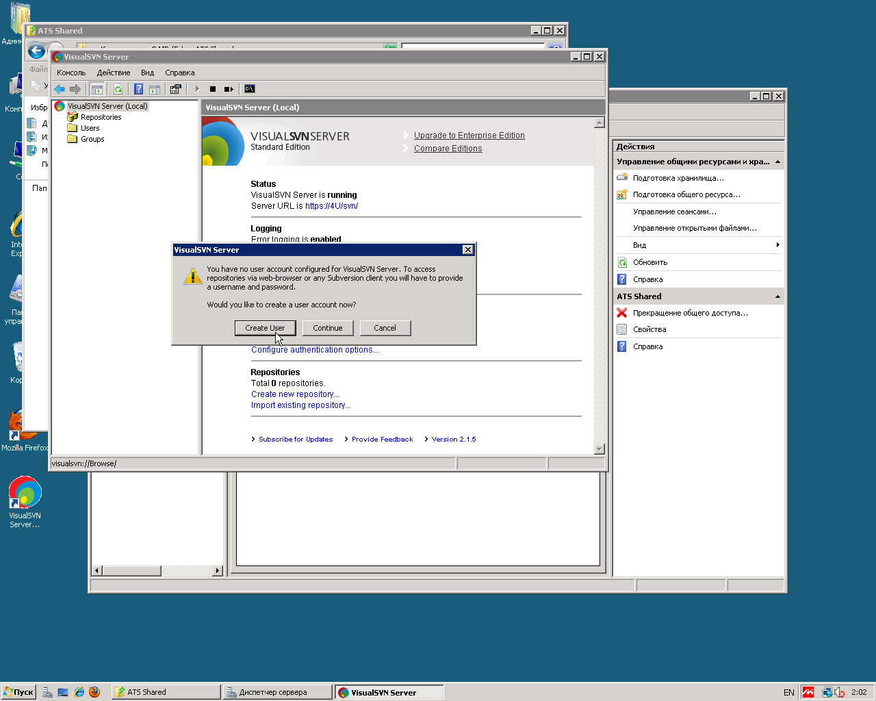
Task: Click Прекращение общего доступа action
Action: pyautogui.click(x=691, y=313)
